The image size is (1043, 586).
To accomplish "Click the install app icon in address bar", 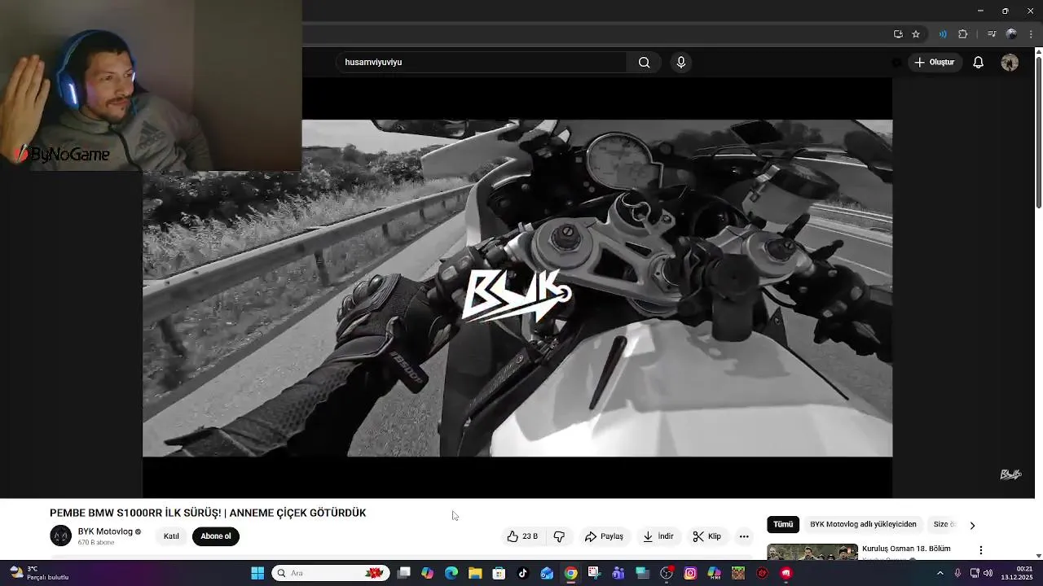I will [x=898, y=34].
